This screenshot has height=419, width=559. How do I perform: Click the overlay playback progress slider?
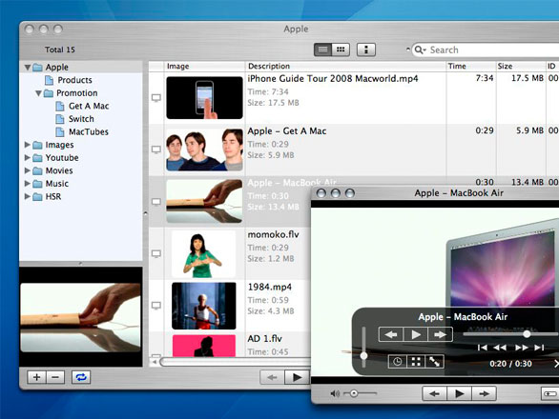coord(510,334)
